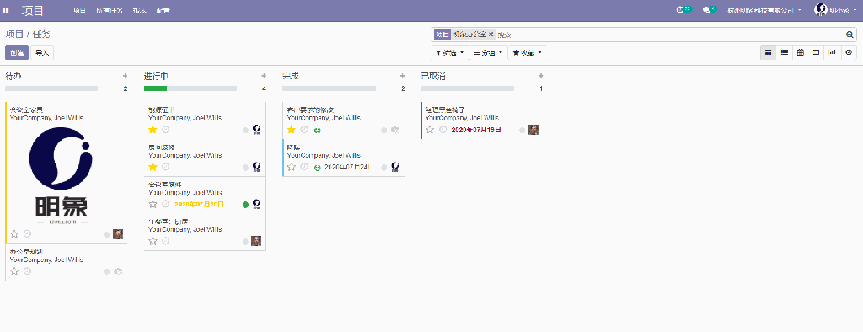This screenshot has width=863, height=332.
Task: Open the 所有任务 menu
Action: click(109, 10)
